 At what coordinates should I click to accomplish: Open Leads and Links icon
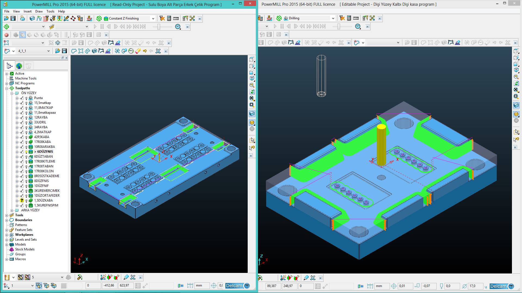tap(60, 18)
